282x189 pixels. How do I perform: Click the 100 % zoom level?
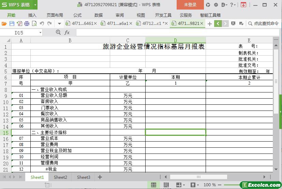coord(209,185)
